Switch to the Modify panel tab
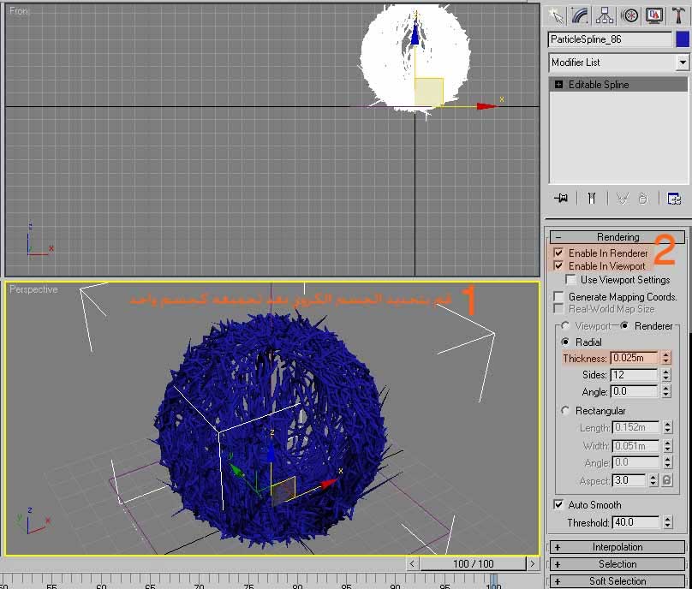 pos(580,16)
